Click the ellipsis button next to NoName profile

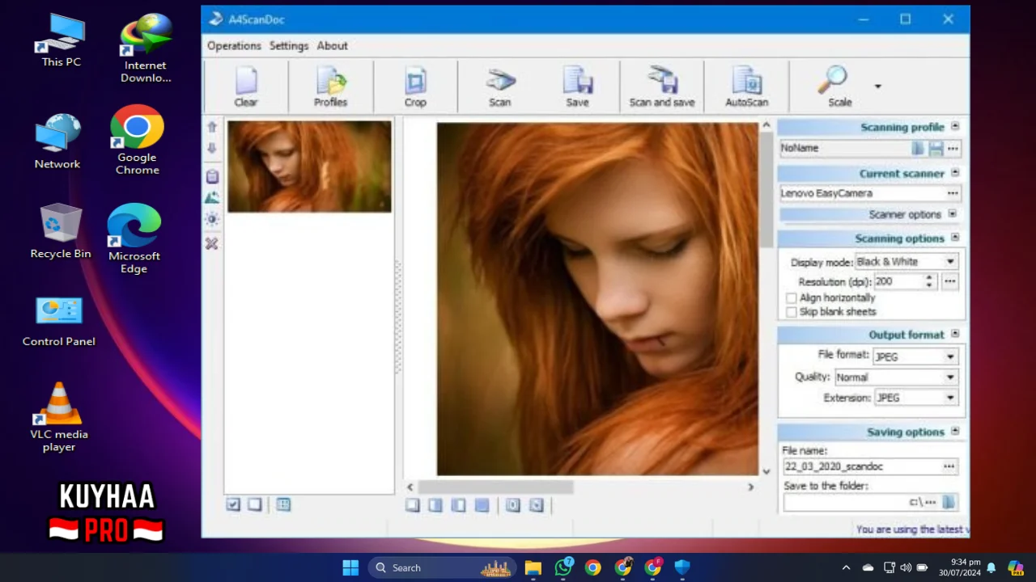pos(953,148)
